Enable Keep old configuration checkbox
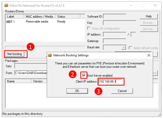Viewport: 163px width, 118px height. point(89,28)
